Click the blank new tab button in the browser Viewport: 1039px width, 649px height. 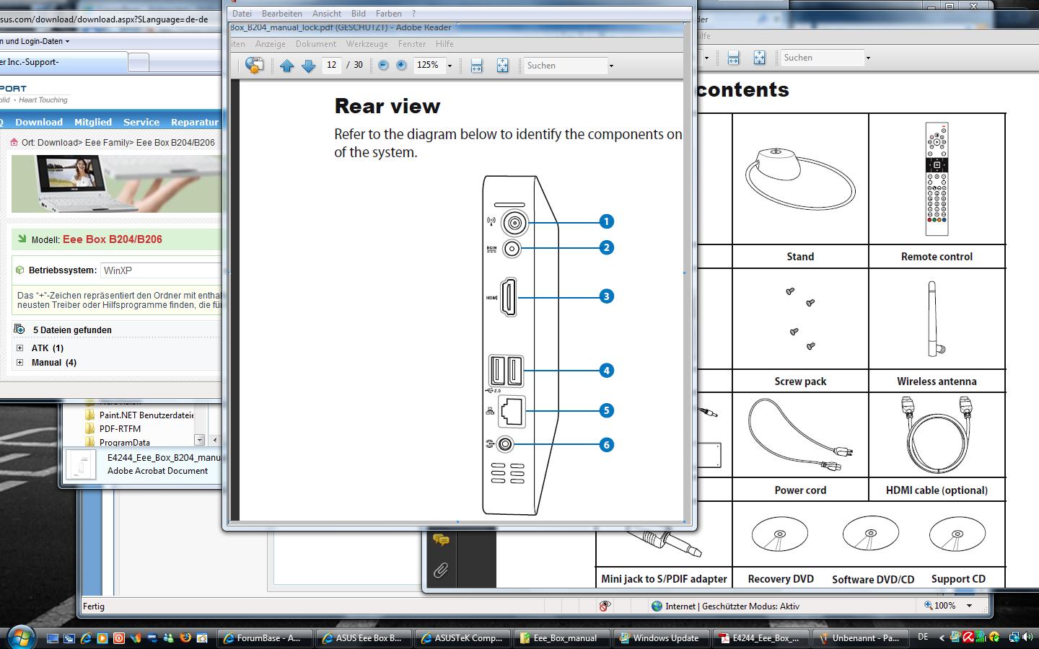pyautogui.click(x=139, y=63)
